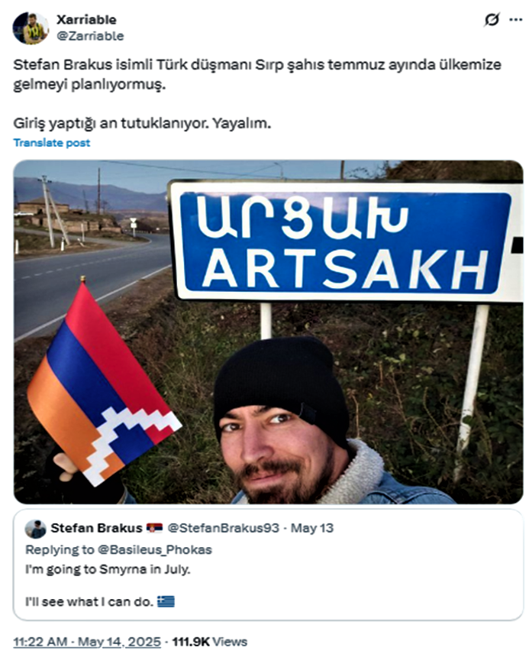Open the Artsakh sign selfie photo
Screen dimensions: 529x654
click(x=268, y=332)
